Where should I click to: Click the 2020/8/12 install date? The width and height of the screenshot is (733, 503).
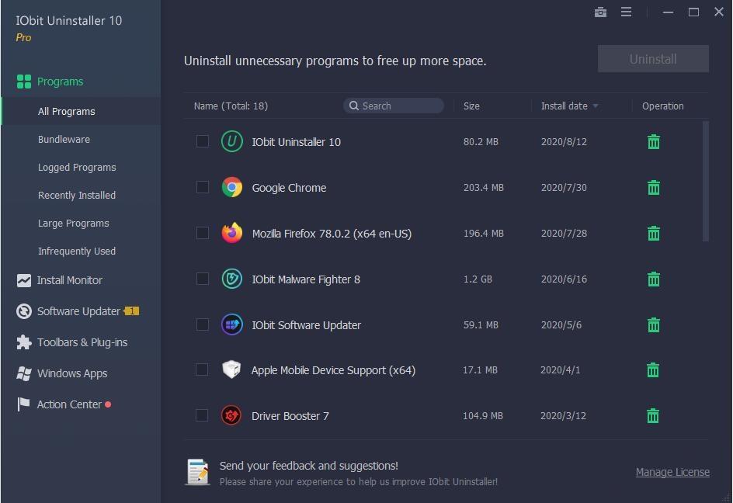tap(564, 141)
